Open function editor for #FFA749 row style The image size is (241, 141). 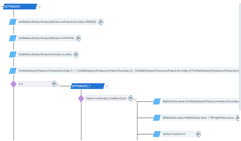click(78, 38)
